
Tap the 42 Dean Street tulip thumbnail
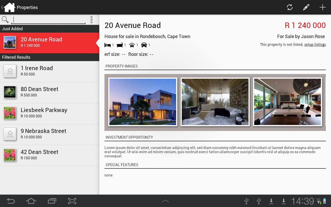tap(10, 155)
